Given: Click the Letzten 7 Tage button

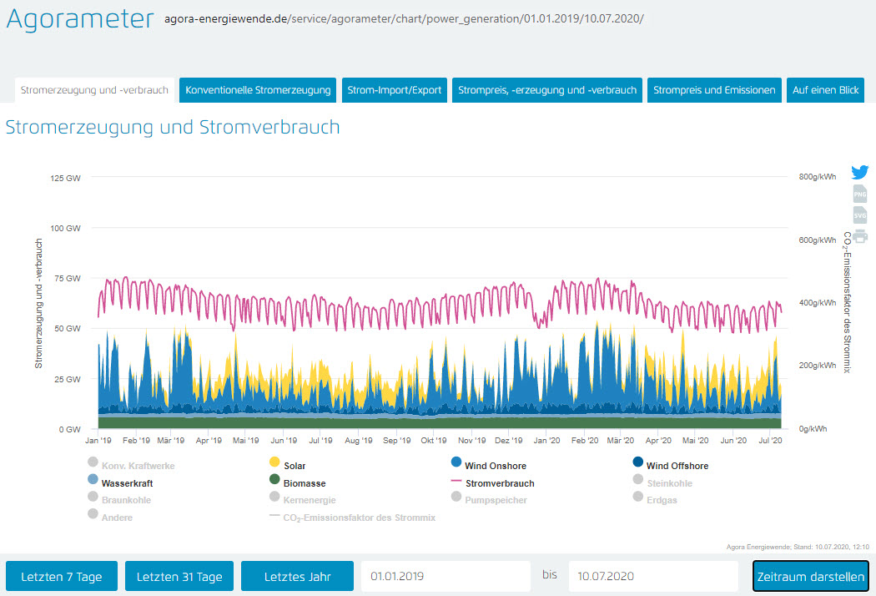Looking at the screenshot, I should (62, 577).
